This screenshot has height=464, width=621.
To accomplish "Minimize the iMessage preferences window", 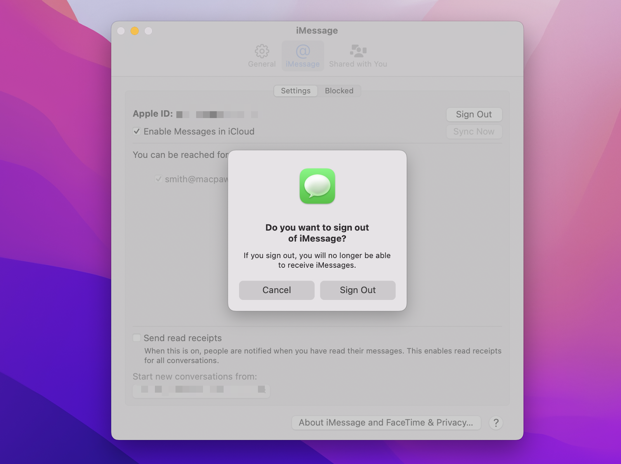I will (135, 31).
